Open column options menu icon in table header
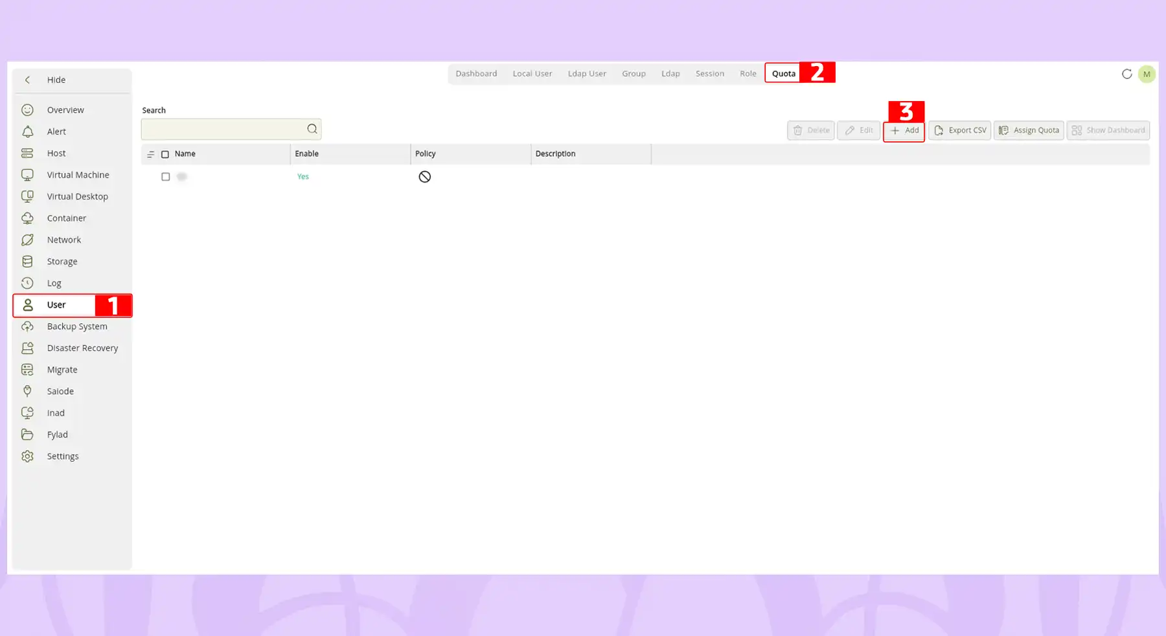 pyautogui.click(x=150, y=154)
